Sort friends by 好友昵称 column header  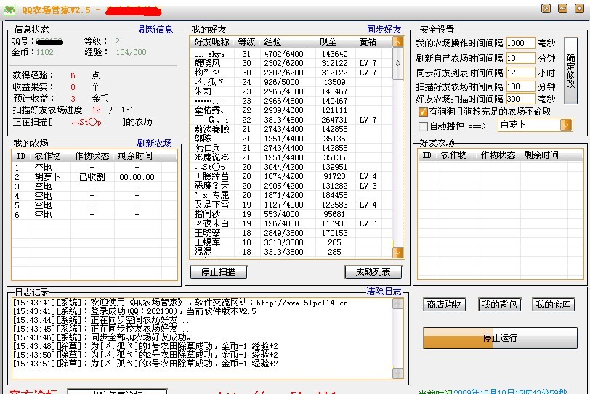pyautogui.click(x=212, y=41)
